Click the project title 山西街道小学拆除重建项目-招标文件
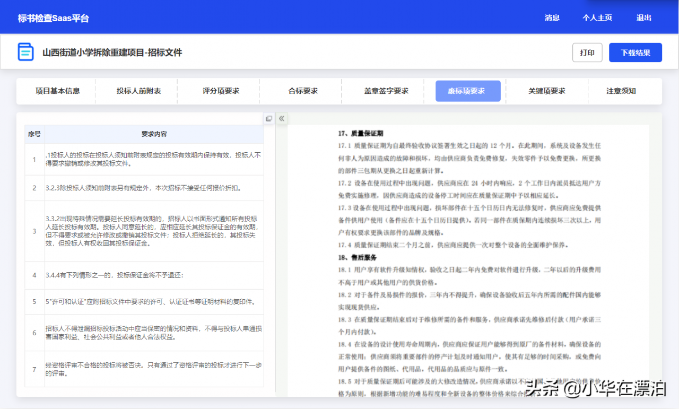Viewport: 679px width, 409px height. point(112,53)
